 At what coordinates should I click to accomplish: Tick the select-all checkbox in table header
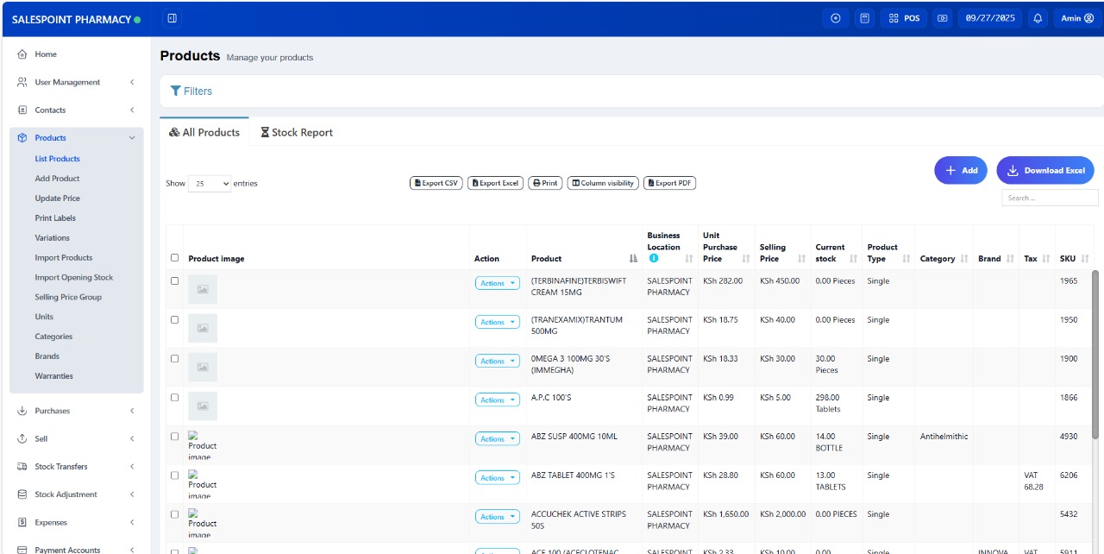pos(175,258)
